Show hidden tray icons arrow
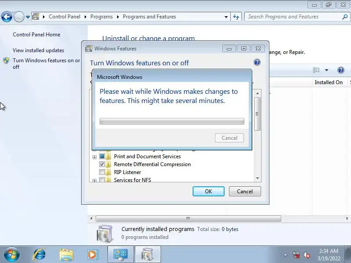This screenshot has height=263, width=351. pos(286,255)
